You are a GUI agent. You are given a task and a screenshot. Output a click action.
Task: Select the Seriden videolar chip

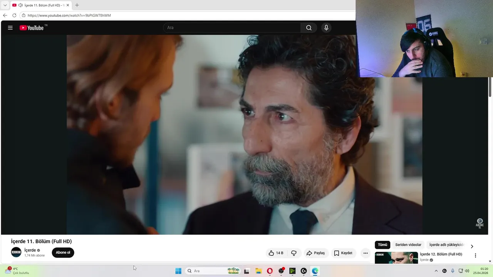pos(408,245)
